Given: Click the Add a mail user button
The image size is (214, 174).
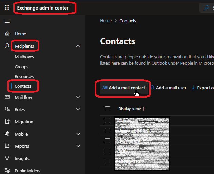Looking at the screenshot, I should point(169,88).
